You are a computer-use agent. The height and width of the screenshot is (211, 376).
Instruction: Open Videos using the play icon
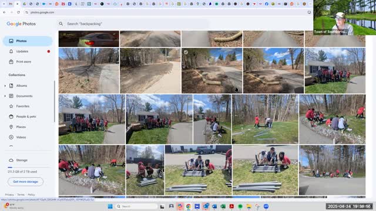11,137
